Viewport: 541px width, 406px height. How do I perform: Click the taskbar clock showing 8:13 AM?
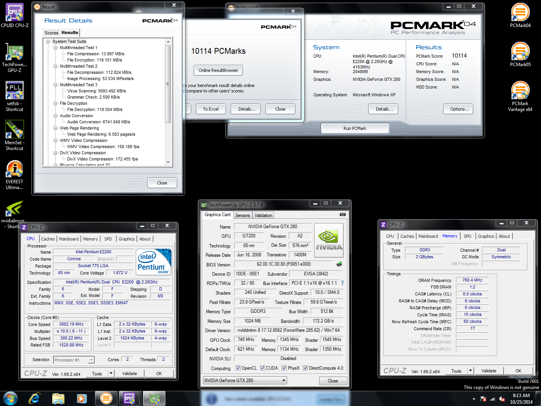(521, 399)
